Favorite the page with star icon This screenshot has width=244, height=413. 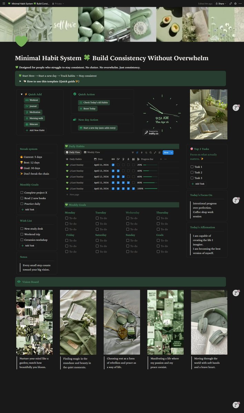pyautogui.click(x=235, y=3)
